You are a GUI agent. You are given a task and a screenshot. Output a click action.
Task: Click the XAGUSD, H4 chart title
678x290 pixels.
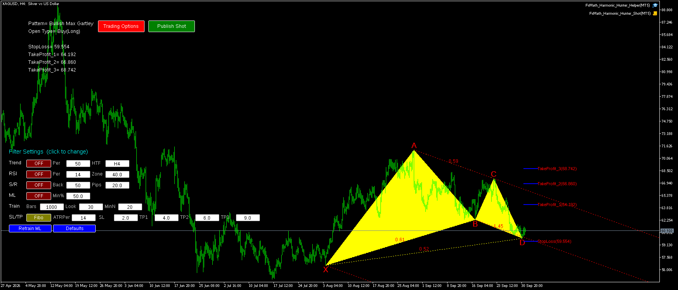pyautogui.click(x=31, y=4)
